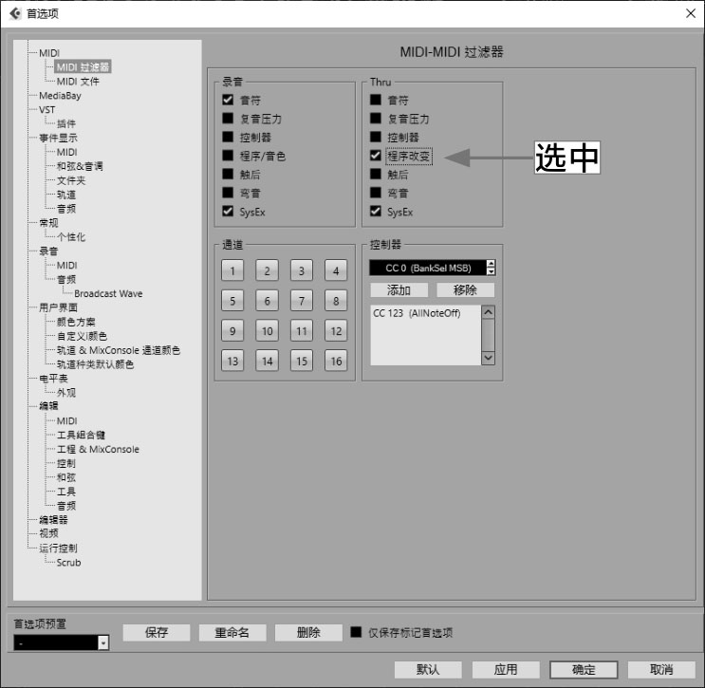Enable 复音压力 checkbox under 录音
This screenshot has height=688, width=705.
coord(228,119)
